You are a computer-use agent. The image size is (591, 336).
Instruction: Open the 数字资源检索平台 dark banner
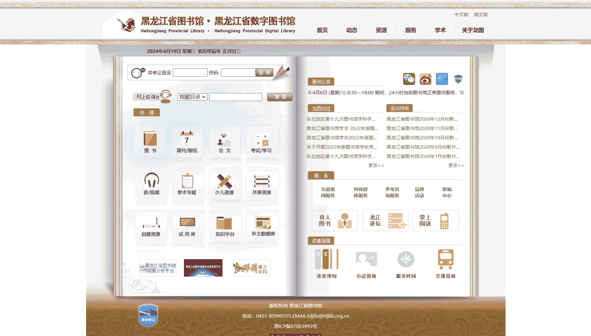coord(203,268)
